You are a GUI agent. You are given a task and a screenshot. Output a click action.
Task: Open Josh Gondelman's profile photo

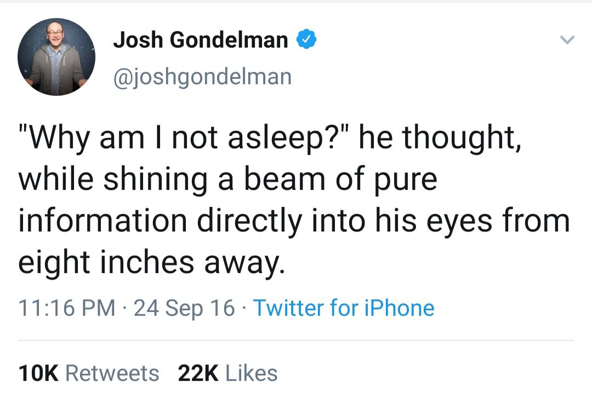click(x=56, y=56)
